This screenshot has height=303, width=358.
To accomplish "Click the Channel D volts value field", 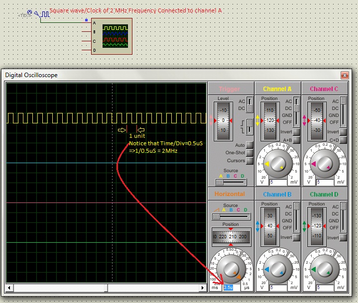I will pyautogui.click(x=325, y=288).
